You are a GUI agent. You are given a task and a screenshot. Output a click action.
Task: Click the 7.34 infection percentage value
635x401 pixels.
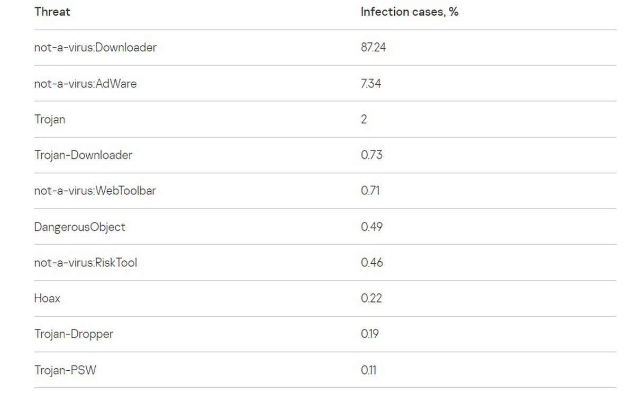[370, 84]
